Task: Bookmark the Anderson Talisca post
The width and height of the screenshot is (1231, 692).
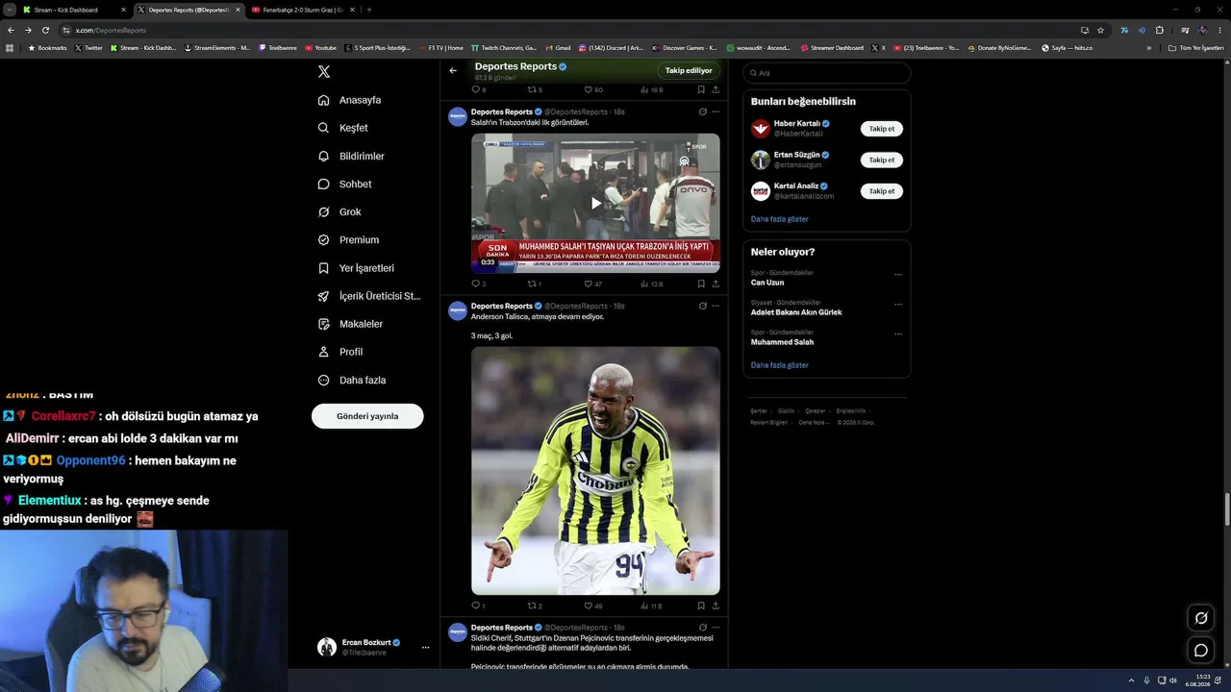Action: tap(701, 605)
